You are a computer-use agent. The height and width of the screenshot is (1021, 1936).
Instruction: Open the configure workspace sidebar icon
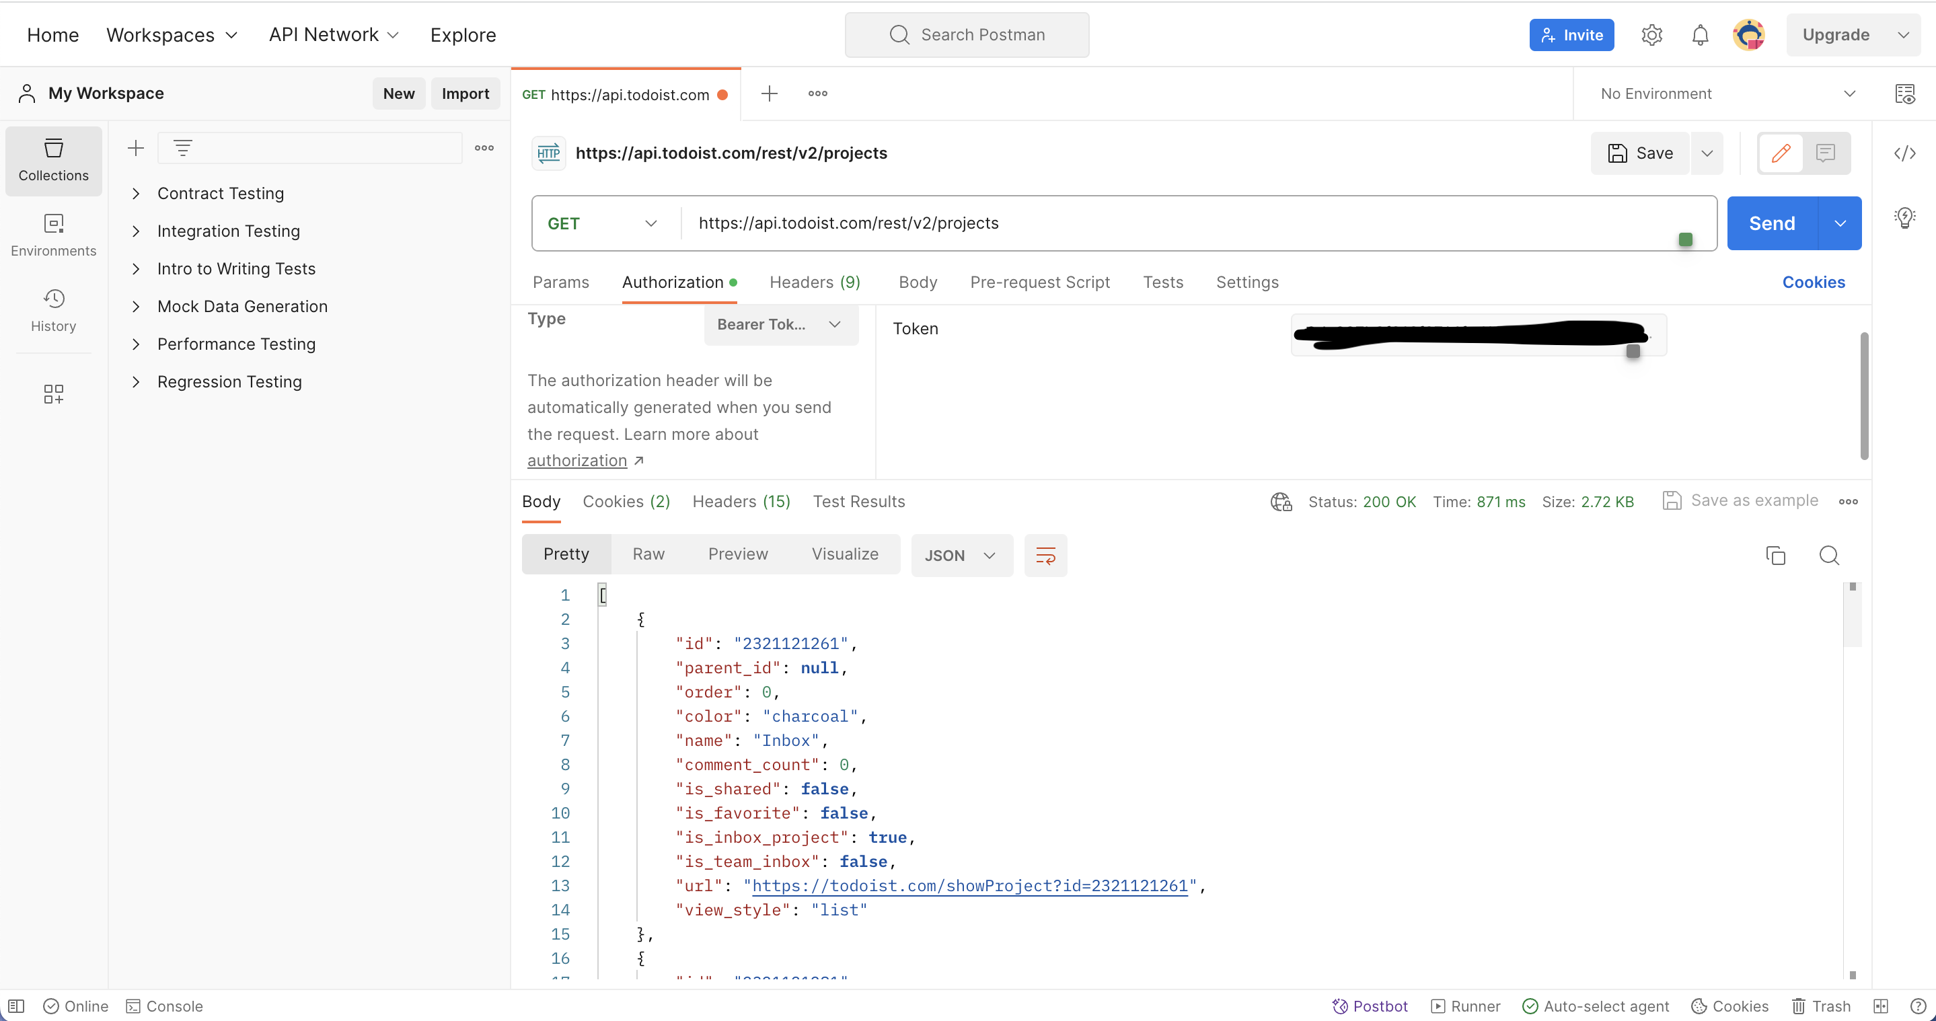(x=53, y=393)
